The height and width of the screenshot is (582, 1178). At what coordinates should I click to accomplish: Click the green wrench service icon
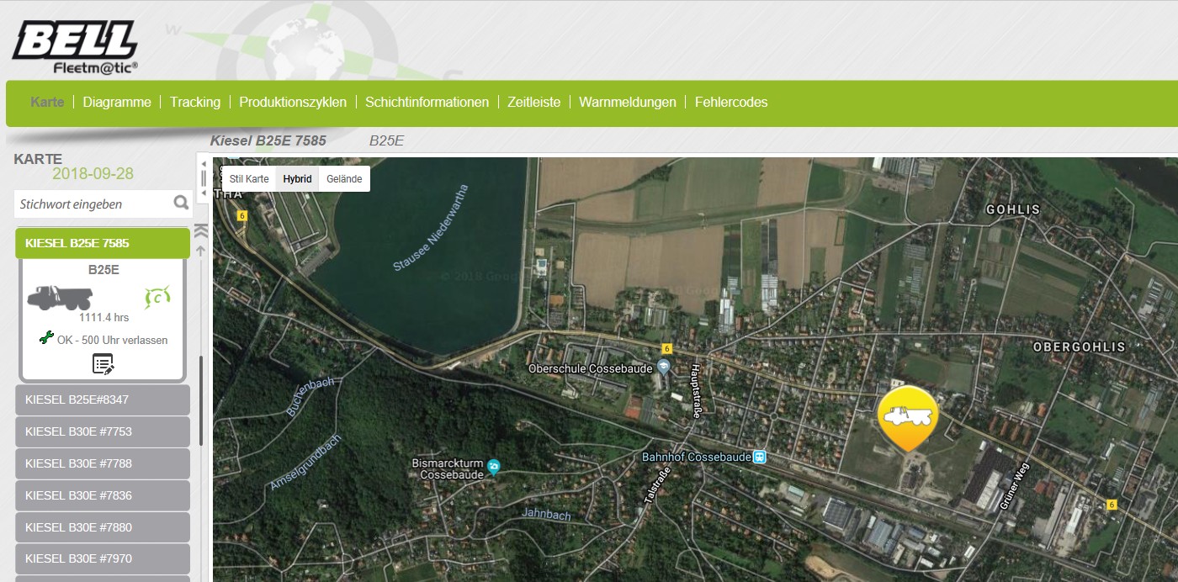(46, 339)
